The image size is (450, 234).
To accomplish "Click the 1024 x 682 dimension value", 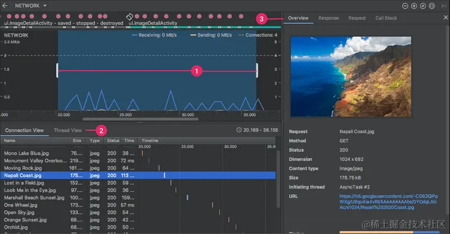I will tap(352, 159).
